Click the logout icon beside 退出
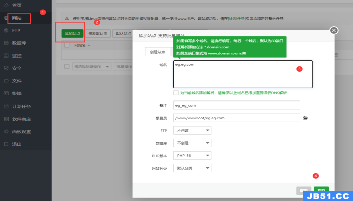Screen dimensions: 353x201 (6, 144)
